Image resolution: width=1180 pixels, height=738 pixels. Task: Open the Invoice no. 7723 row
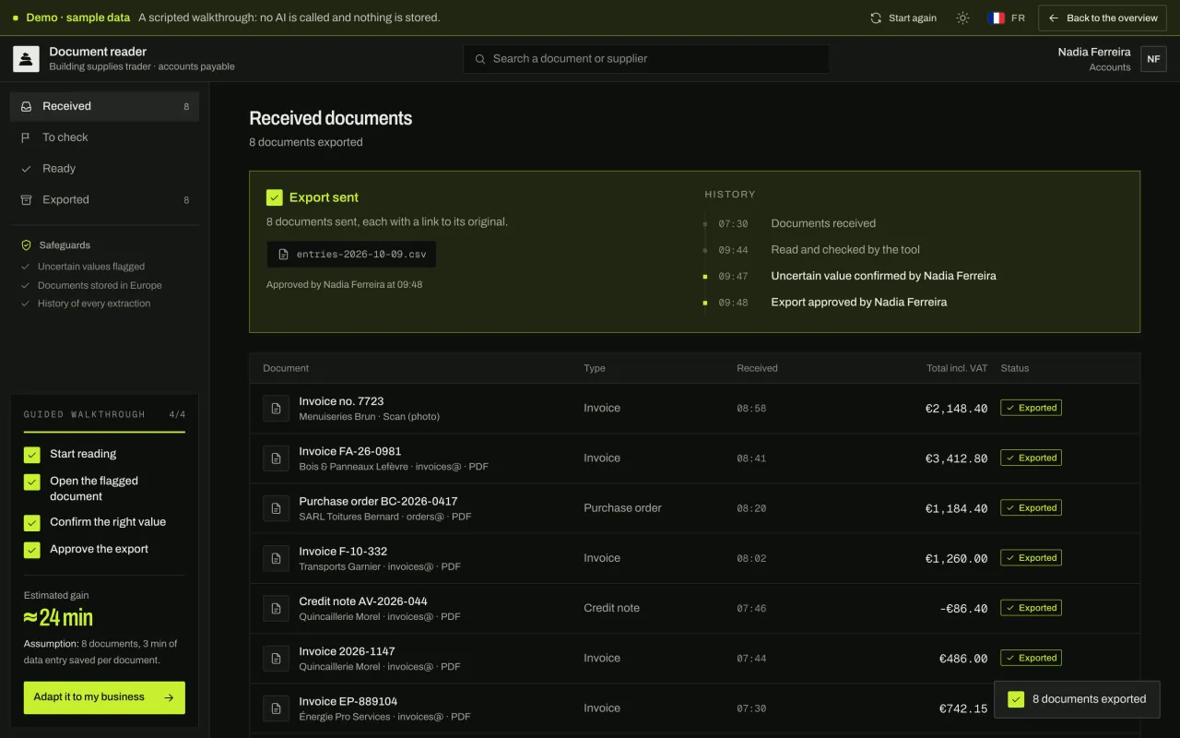[694, 408]
